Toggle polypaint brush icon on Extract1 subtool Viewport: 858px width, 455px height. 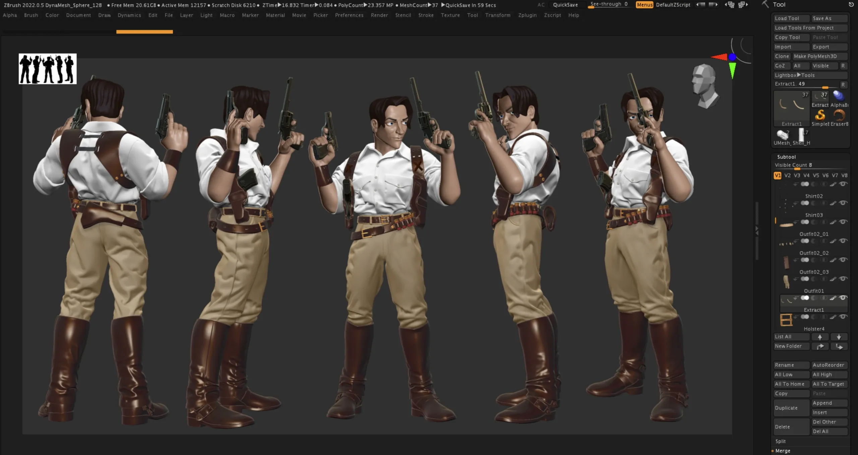click(833, 298)
